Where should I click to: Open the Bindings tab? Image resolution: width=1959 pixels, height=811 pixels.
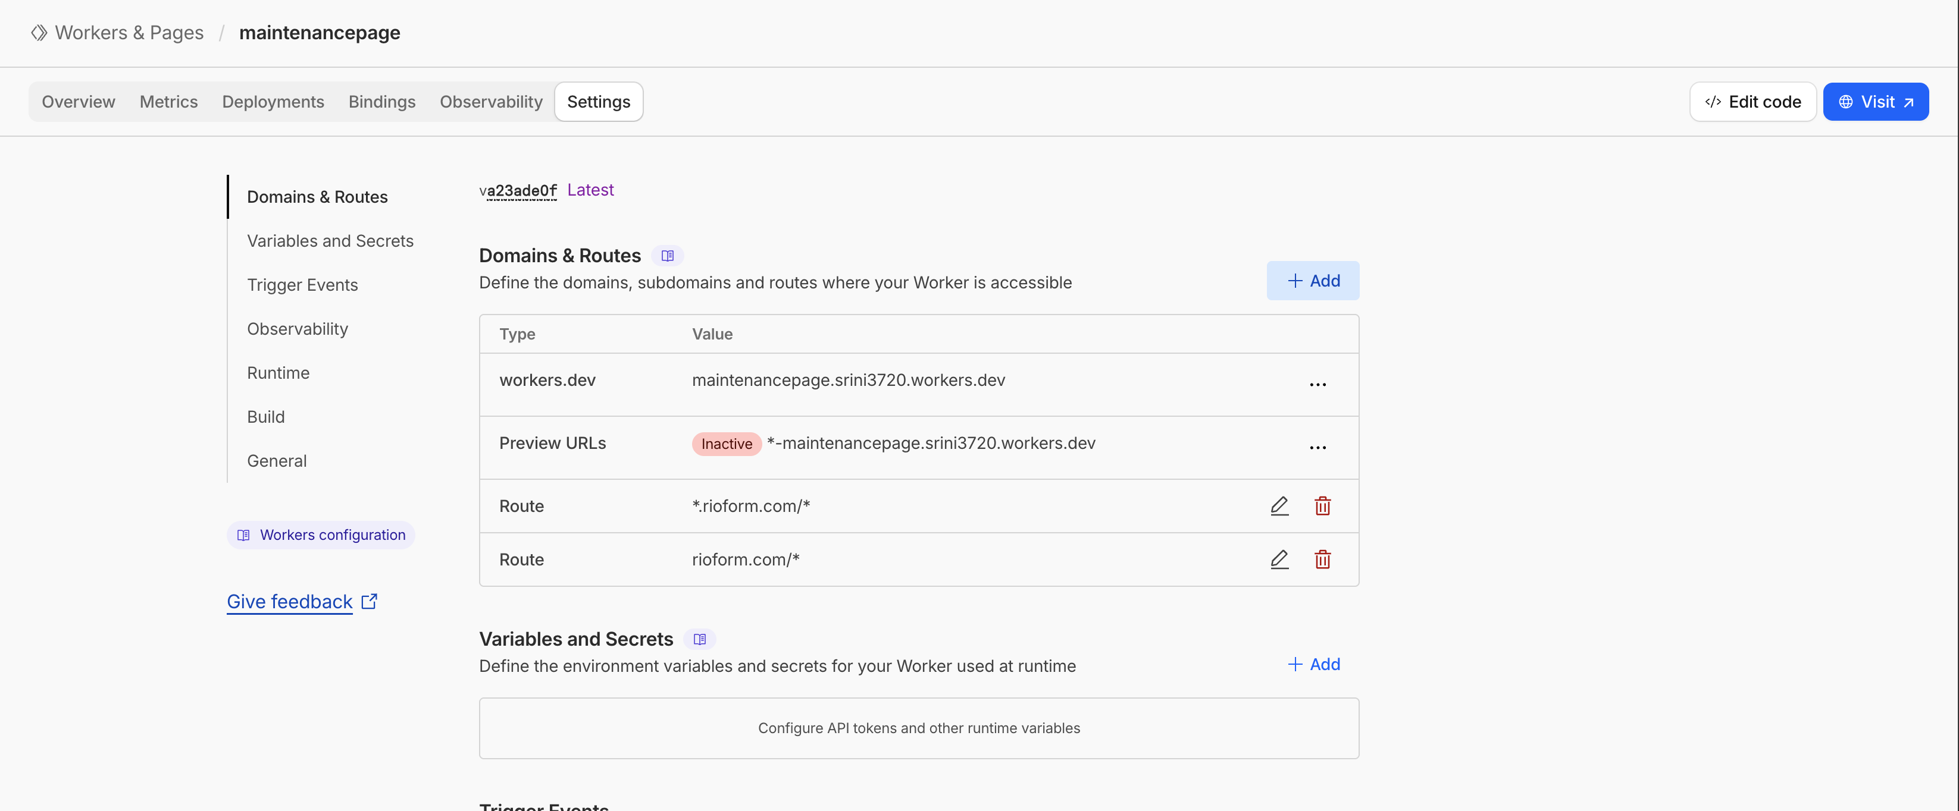(x=382, y=102)
